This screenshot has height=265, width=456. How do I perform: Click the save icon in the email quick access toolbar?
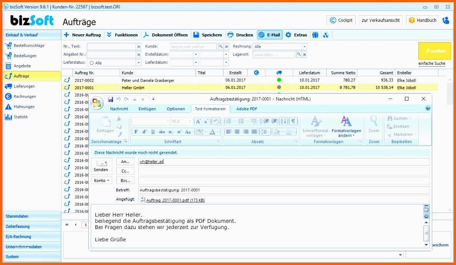coord(110,99)
